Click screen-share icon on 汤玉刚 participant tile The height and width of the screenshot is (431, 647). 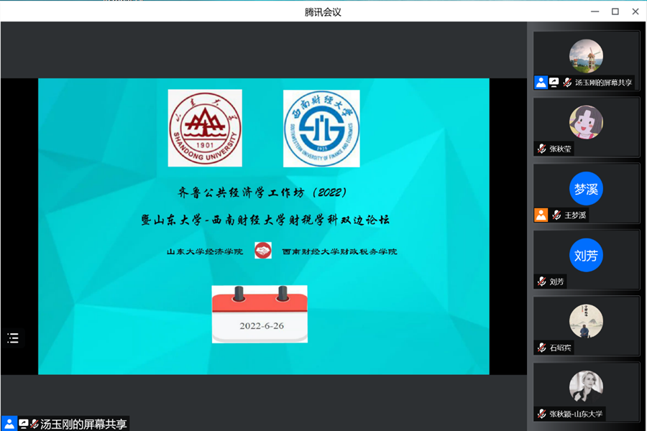(554, 83)
